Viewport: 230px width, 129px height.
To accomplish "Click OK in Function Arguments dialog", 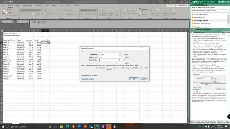I will click(x=134, y=79).
